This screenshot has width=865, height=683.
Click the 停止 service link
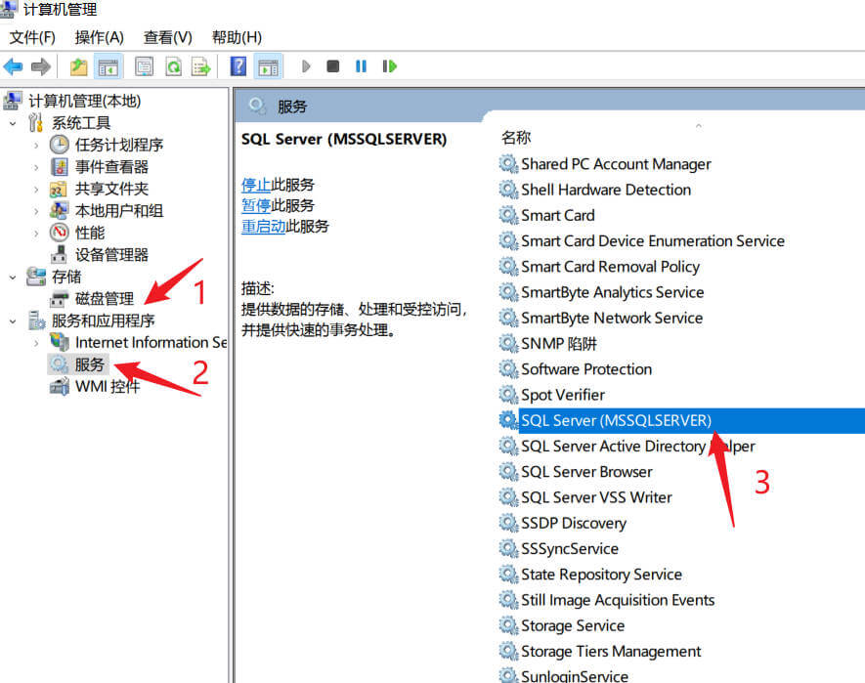click(x=256, y=185)
